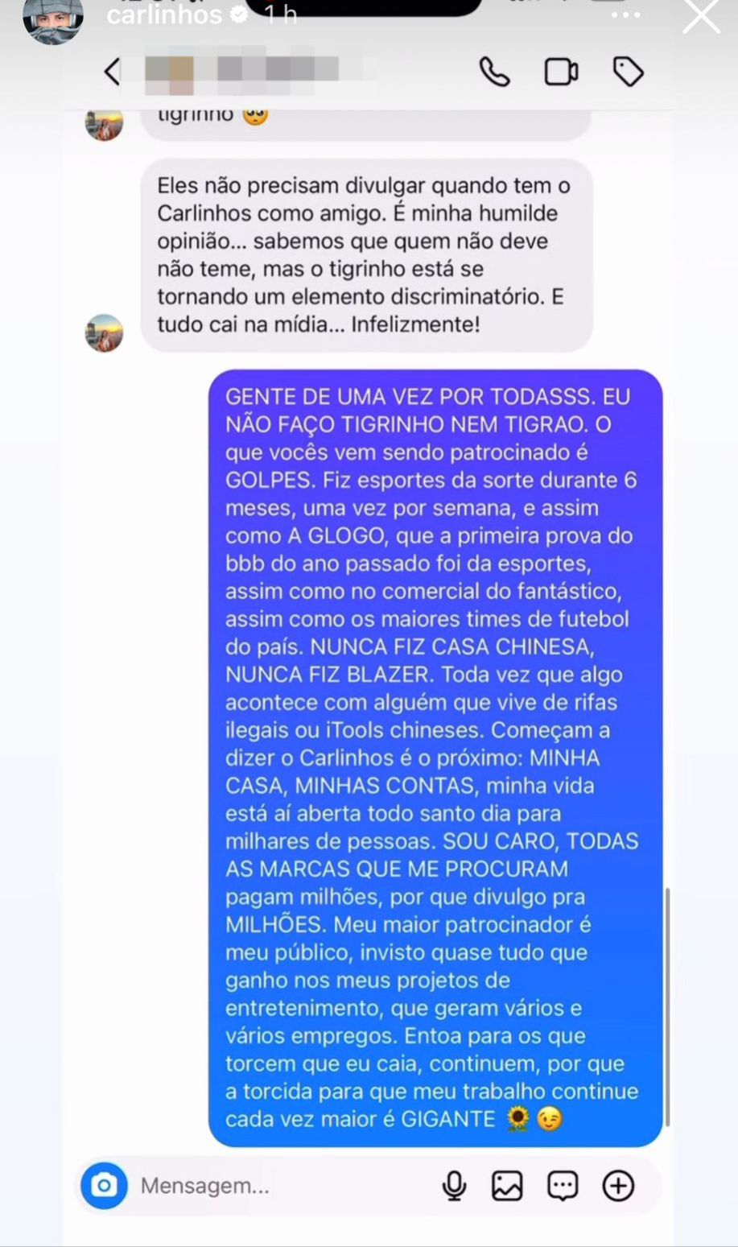Open the label tag icon in header
This screenshot has width=738, height=1247.
628,72
